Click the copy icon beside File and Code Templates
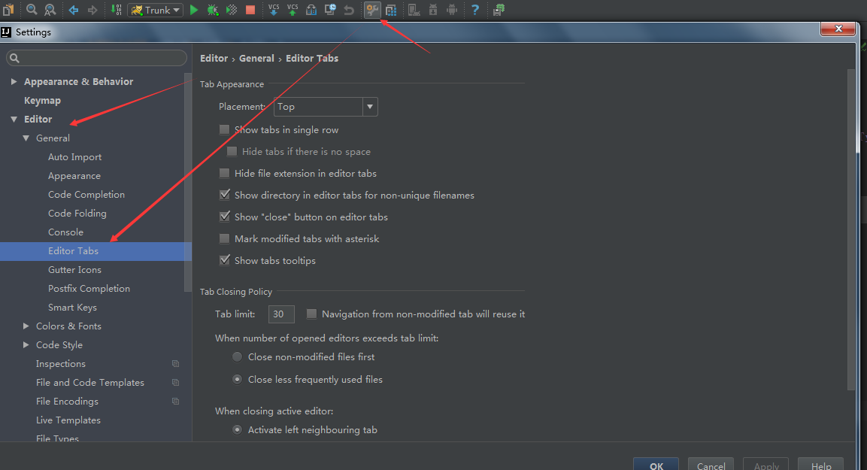The width and height of the screenshot is (867, 470). click(x=175, y=383)
